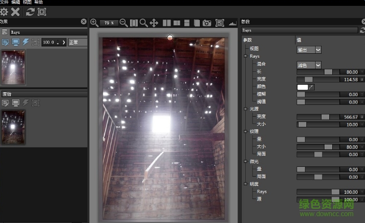The width and height of the screenshot is (365, 223).
Task: Toggle the monitor view icon in effects panel
Action: pyautogui.click(x=16, y=42)
